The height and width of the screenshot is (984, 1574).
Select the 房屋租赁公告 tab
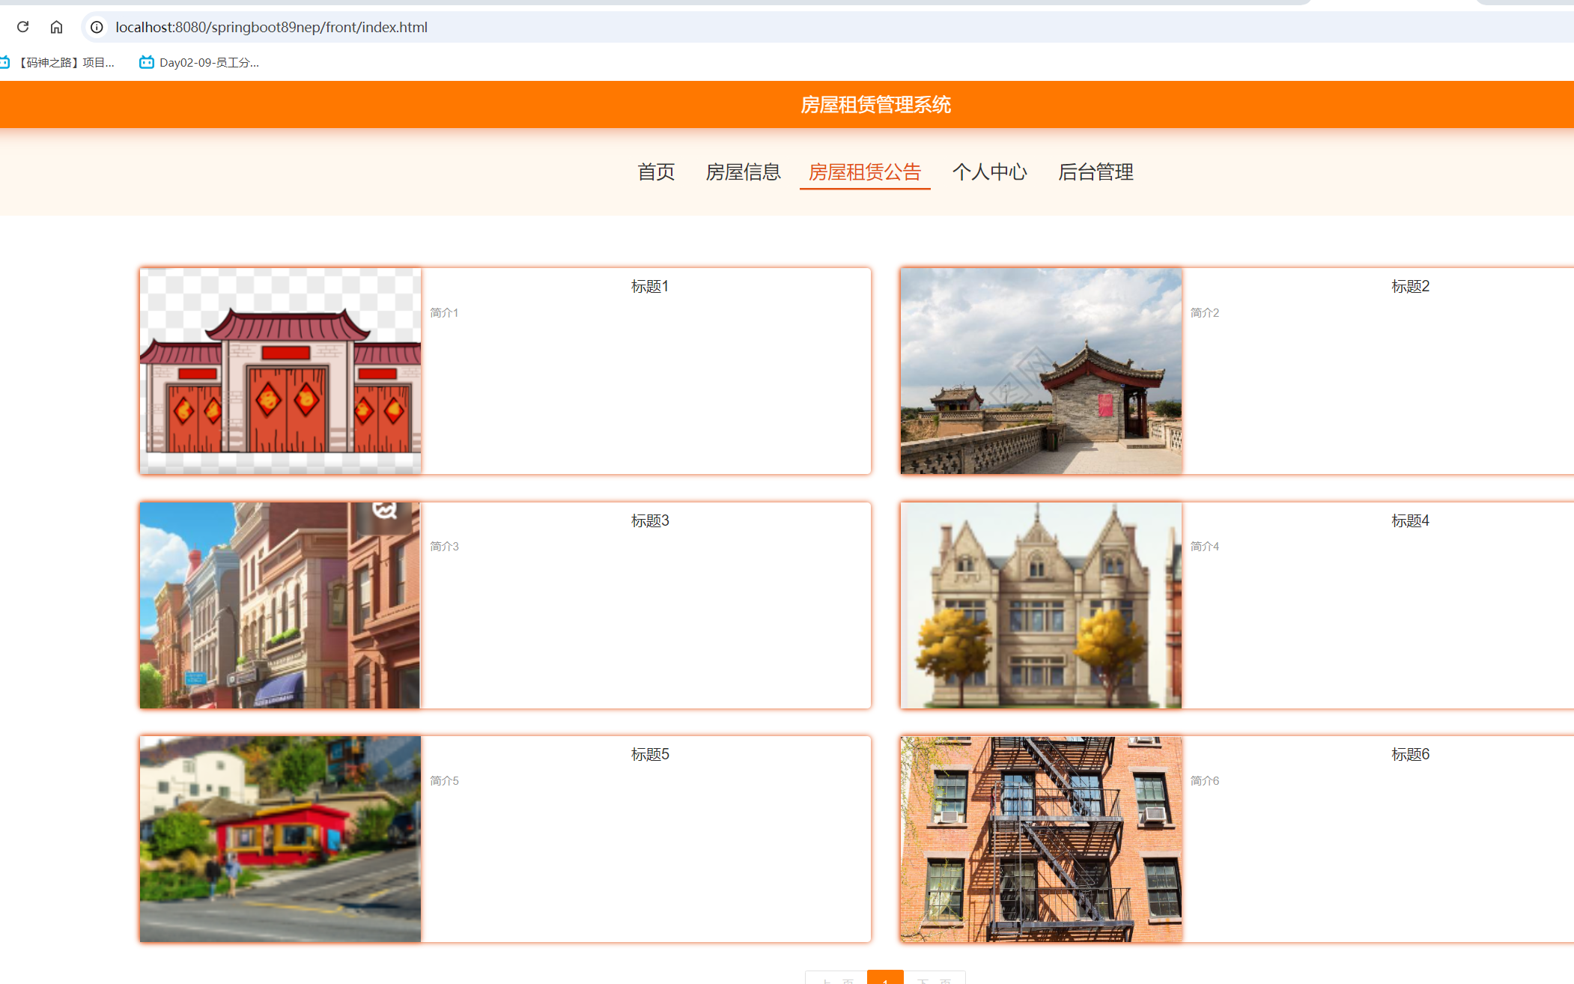click(x=865, y=172)
